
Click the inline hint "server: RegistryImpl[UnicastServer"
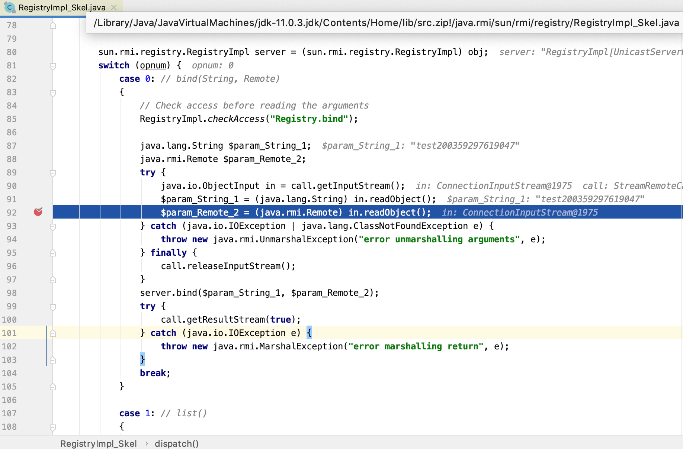pyautogui.click(x=590, y=52)
